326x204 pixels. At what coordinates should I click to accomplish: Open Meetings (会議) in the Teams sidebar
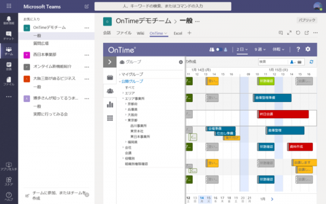[x=9, y=66]
